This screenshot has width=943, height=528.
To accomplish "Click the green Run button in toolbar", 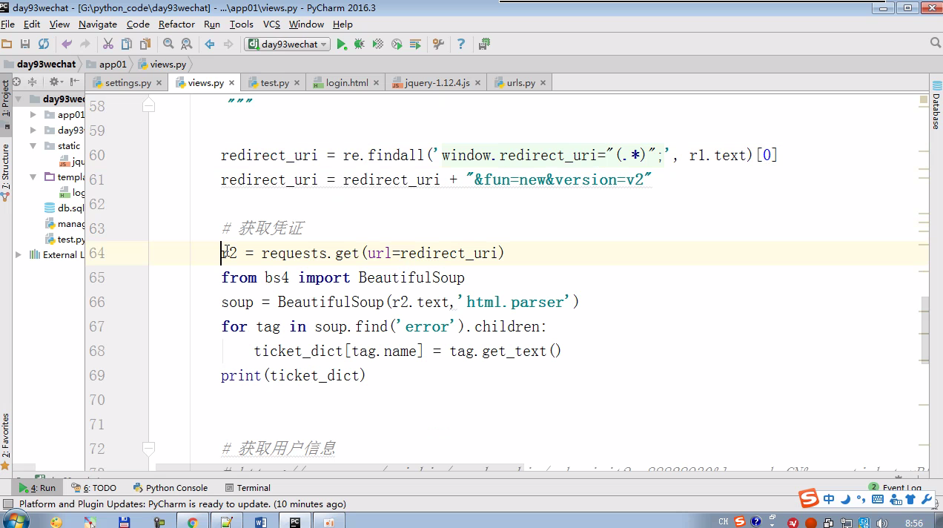I will click(x=342, y=44).
